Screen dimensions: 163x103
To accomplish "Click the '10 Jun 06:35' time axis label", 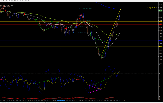I will point(40,101).
